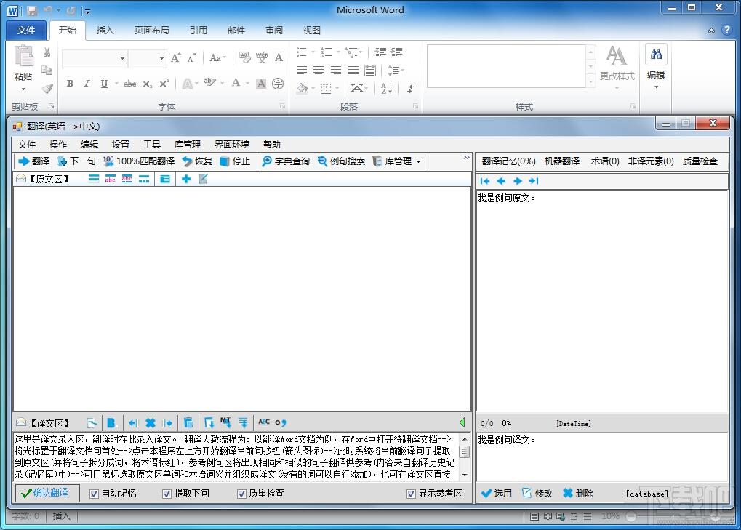This screenshot has width=741, height=530.
Task: Show previous example with the left arrow
Action: point(502,181)
